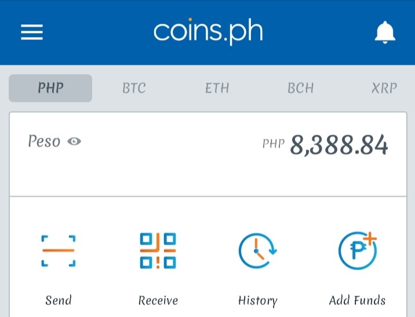Open the hamburger navigation menu
This screenshot has height=317, width=415.
(32, 32)
